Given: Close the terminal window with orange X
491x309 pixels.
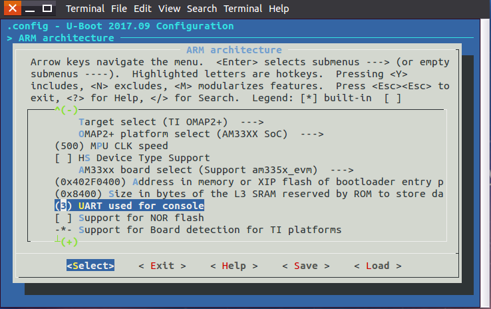Looking at the screenshot, I should click(13, 8).
